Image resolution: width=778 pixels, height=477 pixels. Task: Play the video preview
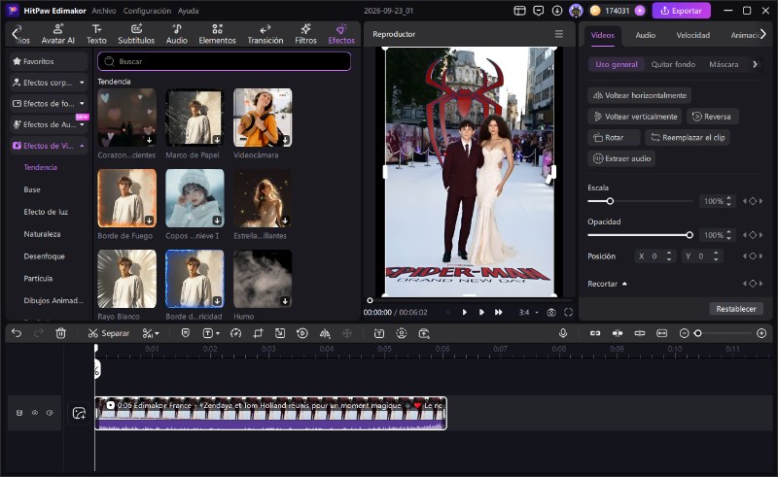click(x=465, y=312)
